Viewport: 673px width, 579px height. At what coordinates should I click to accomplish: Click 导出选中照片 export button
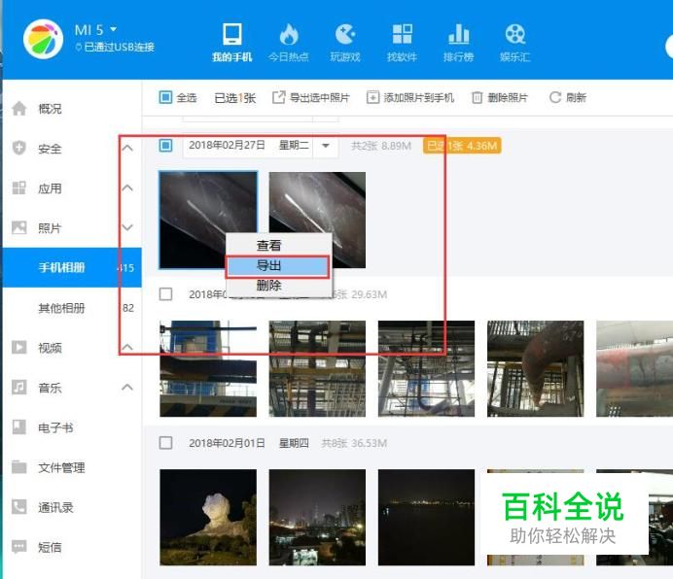click(x=311, y=97)
